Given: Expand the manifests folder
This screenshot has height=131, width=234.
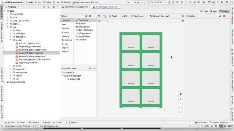Looking at the screenshot, I should 7,14.
